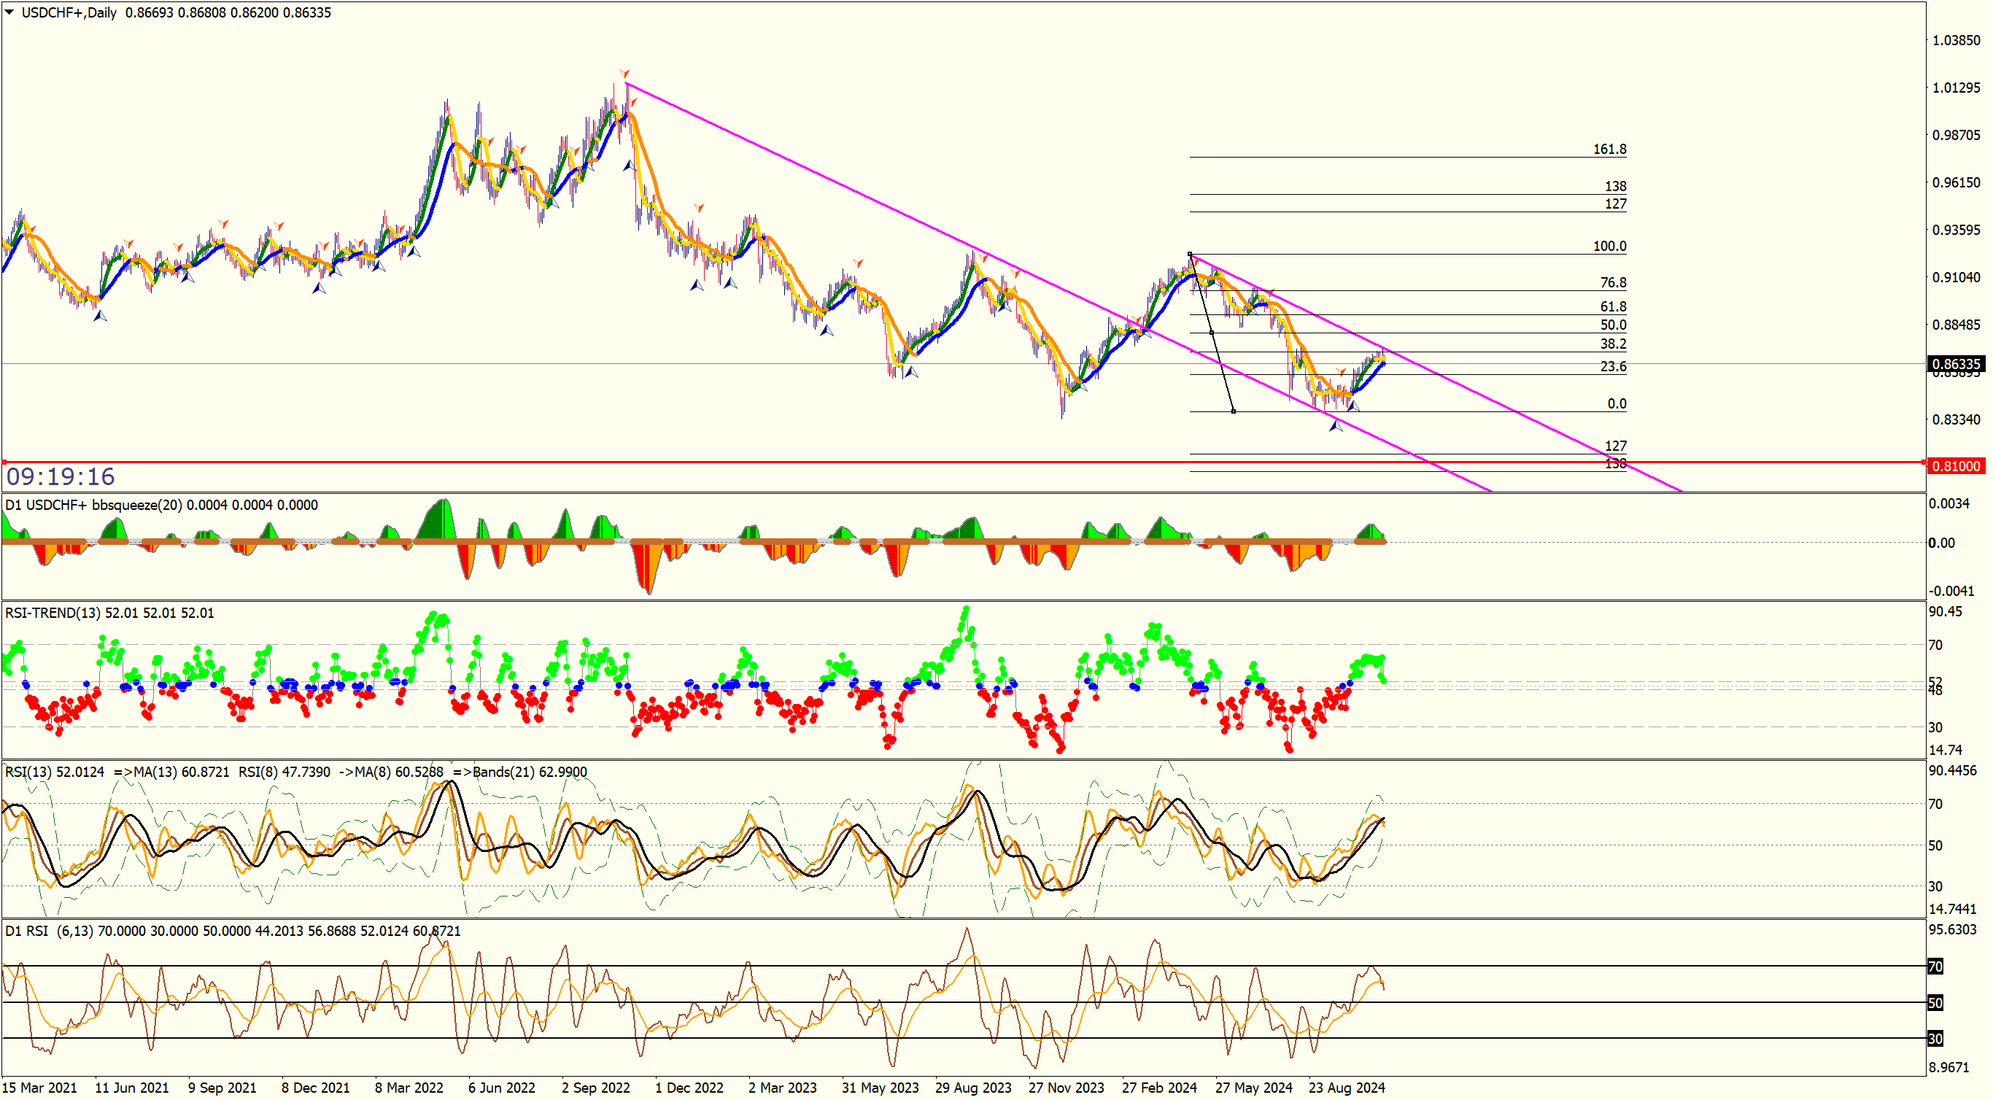The height and width of the screenshot is (1100, 1993).
Task: Click the black 0.86335 current price tag
Action: (1956, 363)
